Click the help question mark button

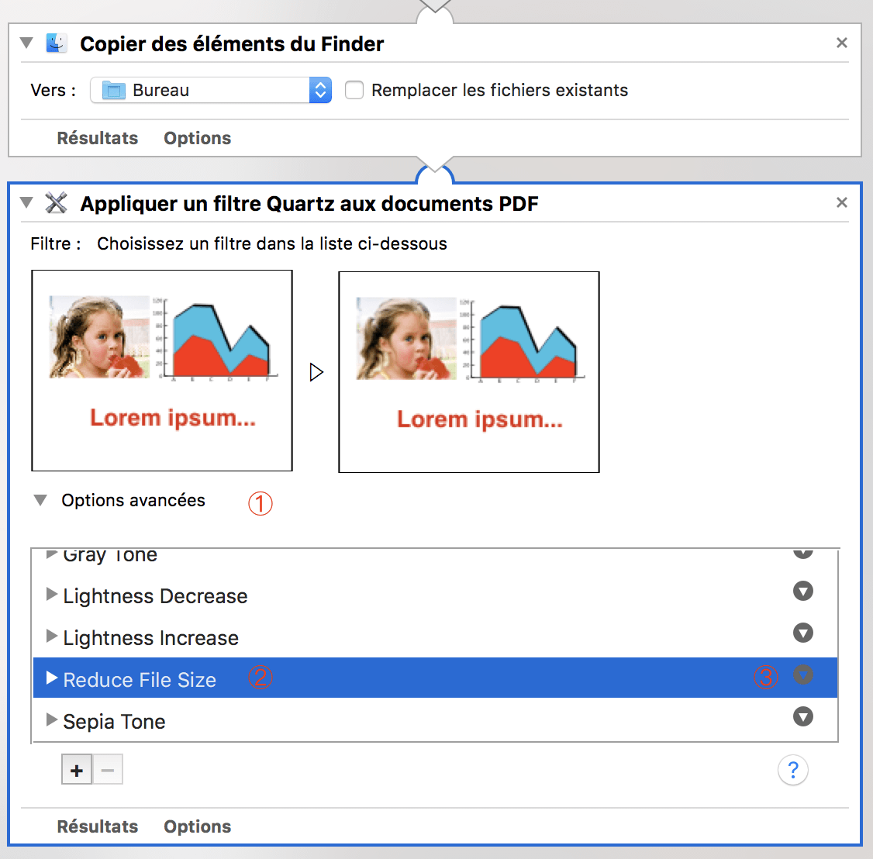coord(793,770)
